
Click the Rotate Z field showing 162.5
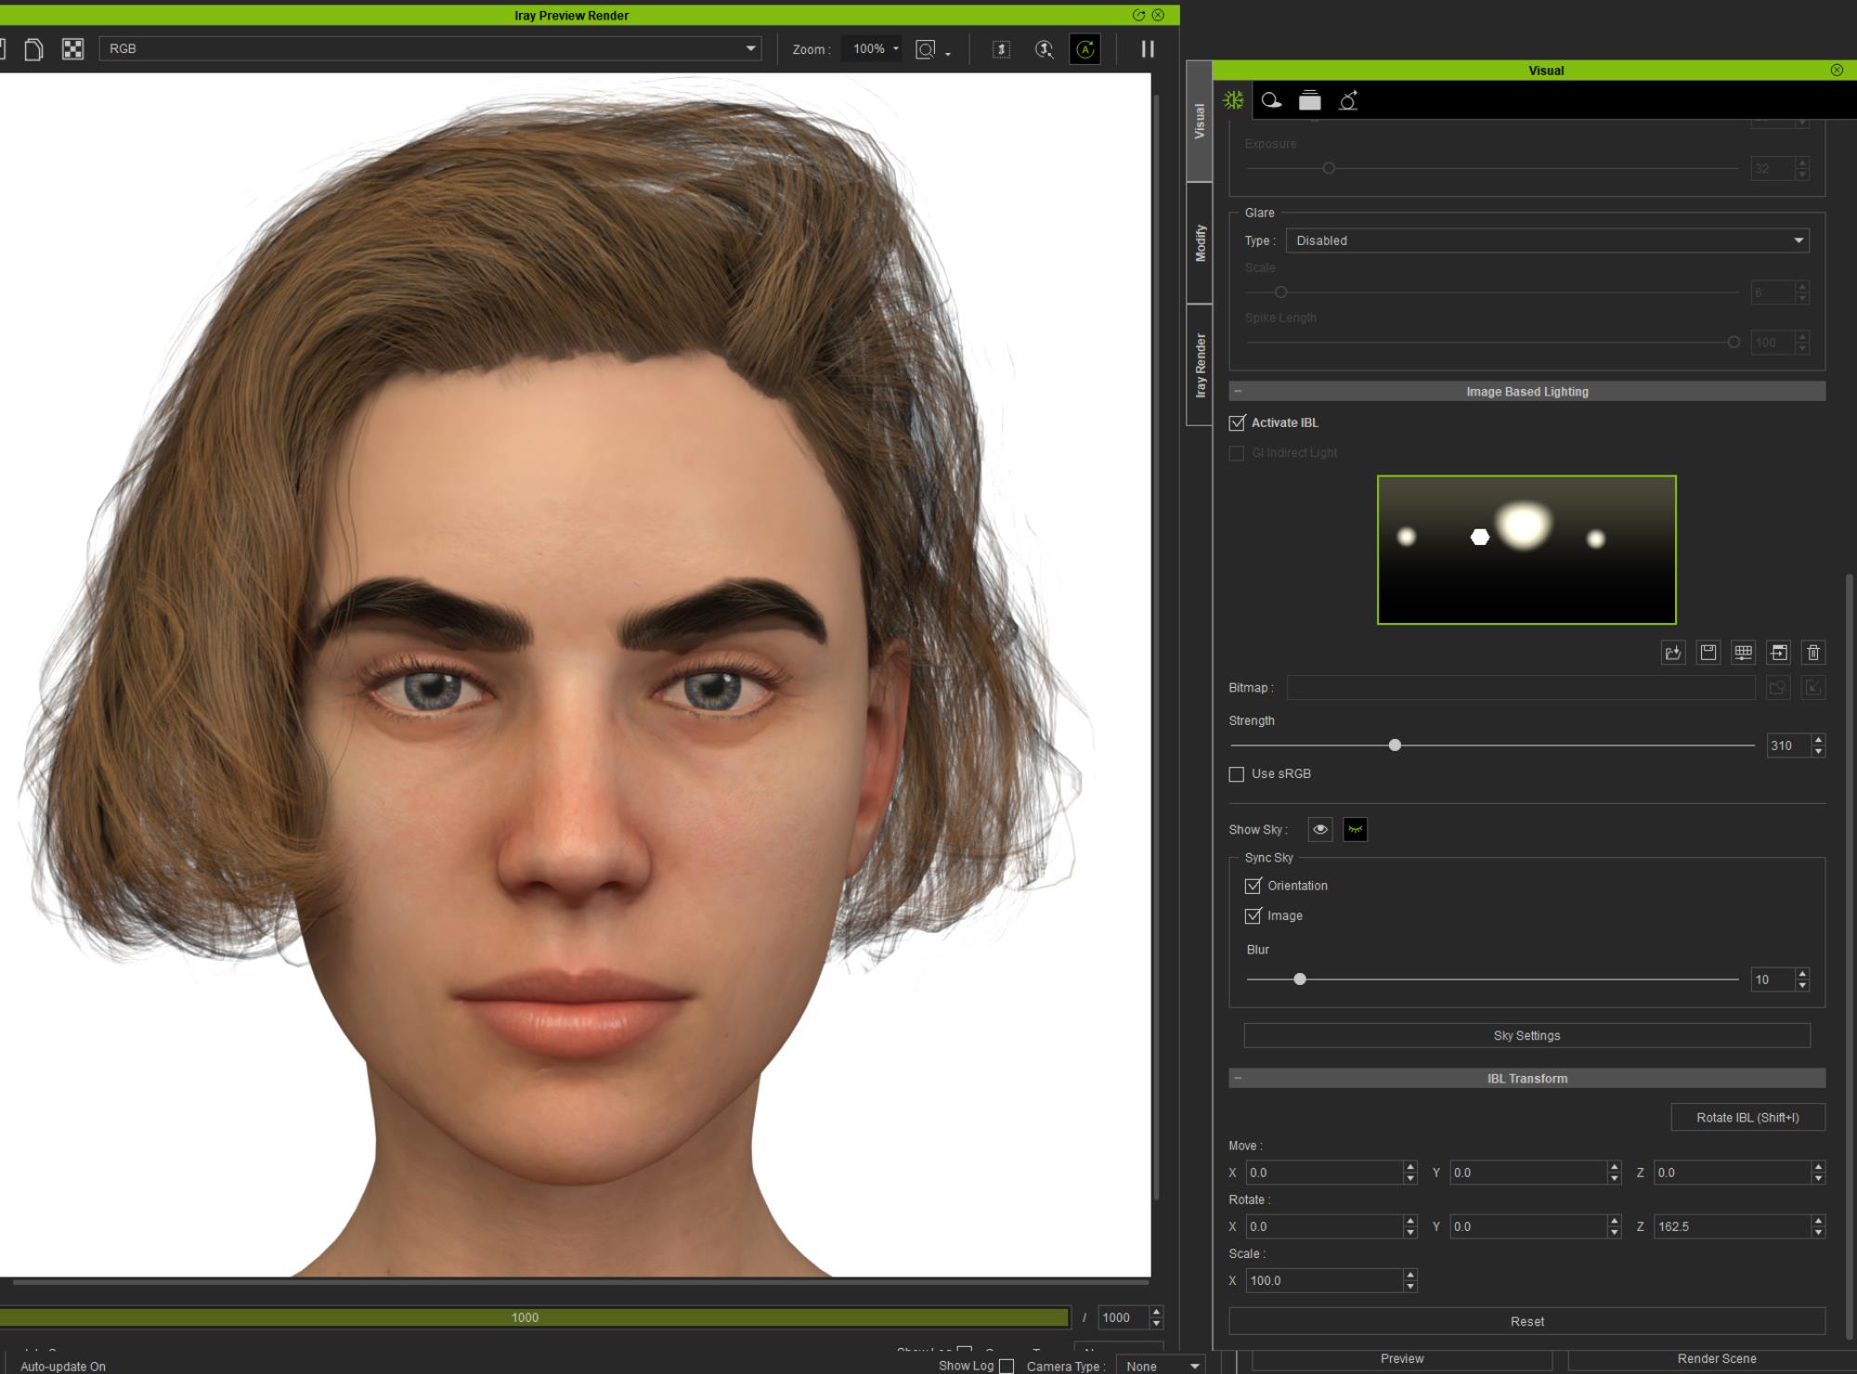(1733, 1226)
